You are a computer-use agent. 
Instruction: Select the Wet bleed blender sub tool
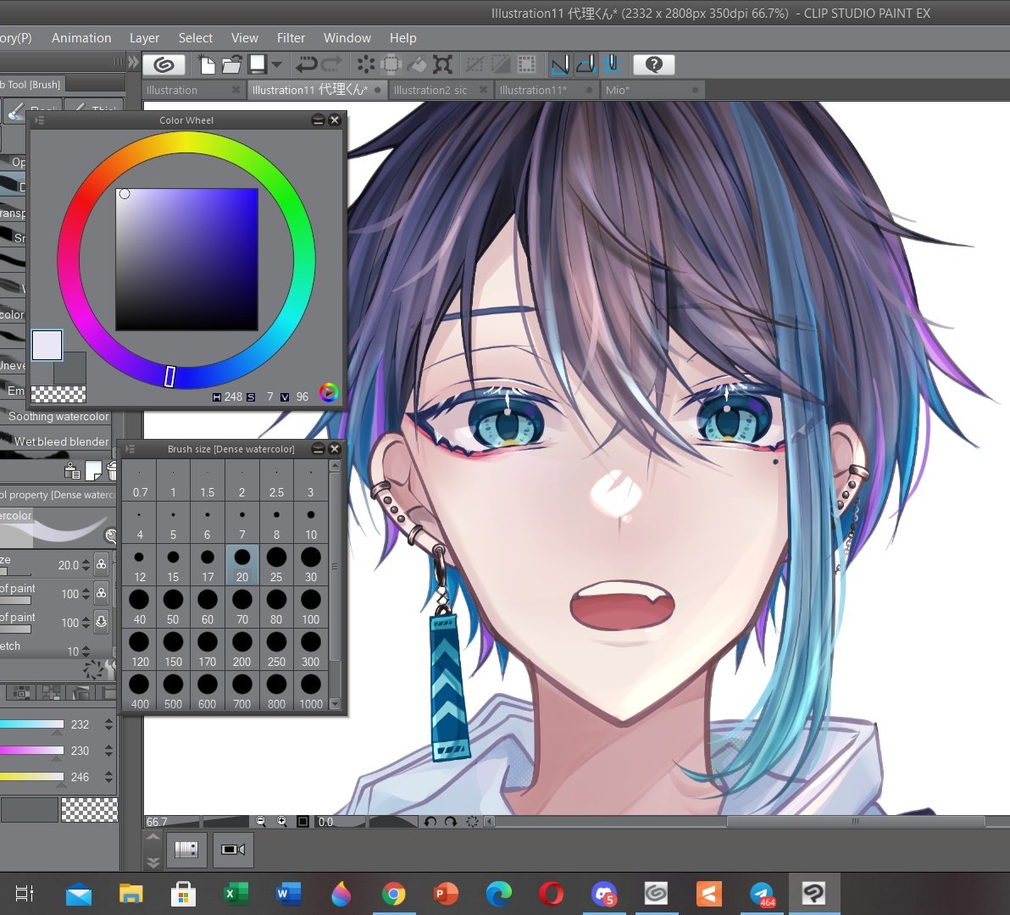click(x=56, y=441)
